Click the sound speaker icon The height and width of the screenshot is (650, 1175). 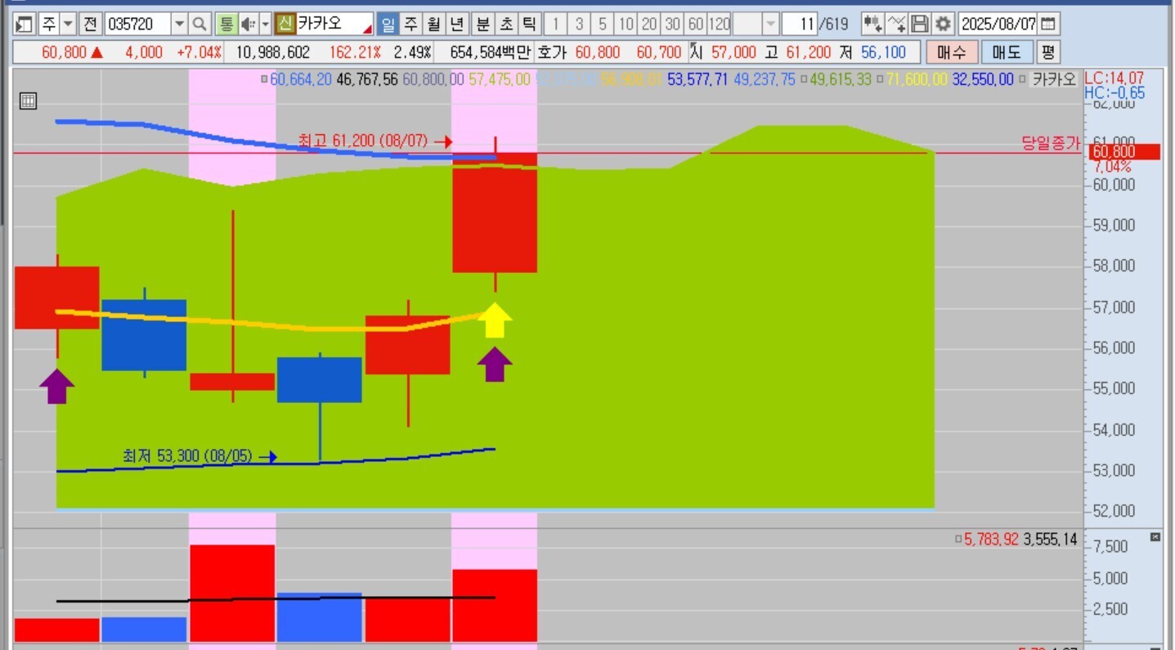tap(249, 24)
